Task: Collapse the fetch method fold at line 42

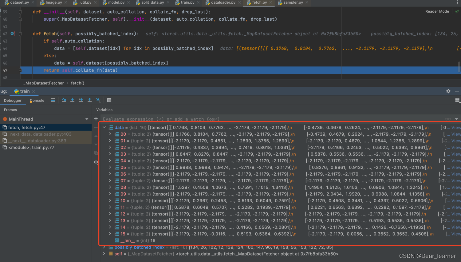Action: click(20, 34)
